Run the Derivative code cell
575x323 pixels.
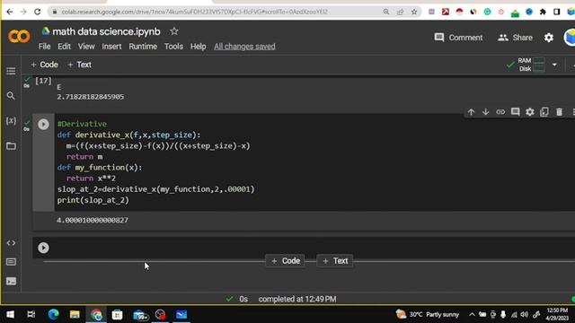[x=43, y=125]
